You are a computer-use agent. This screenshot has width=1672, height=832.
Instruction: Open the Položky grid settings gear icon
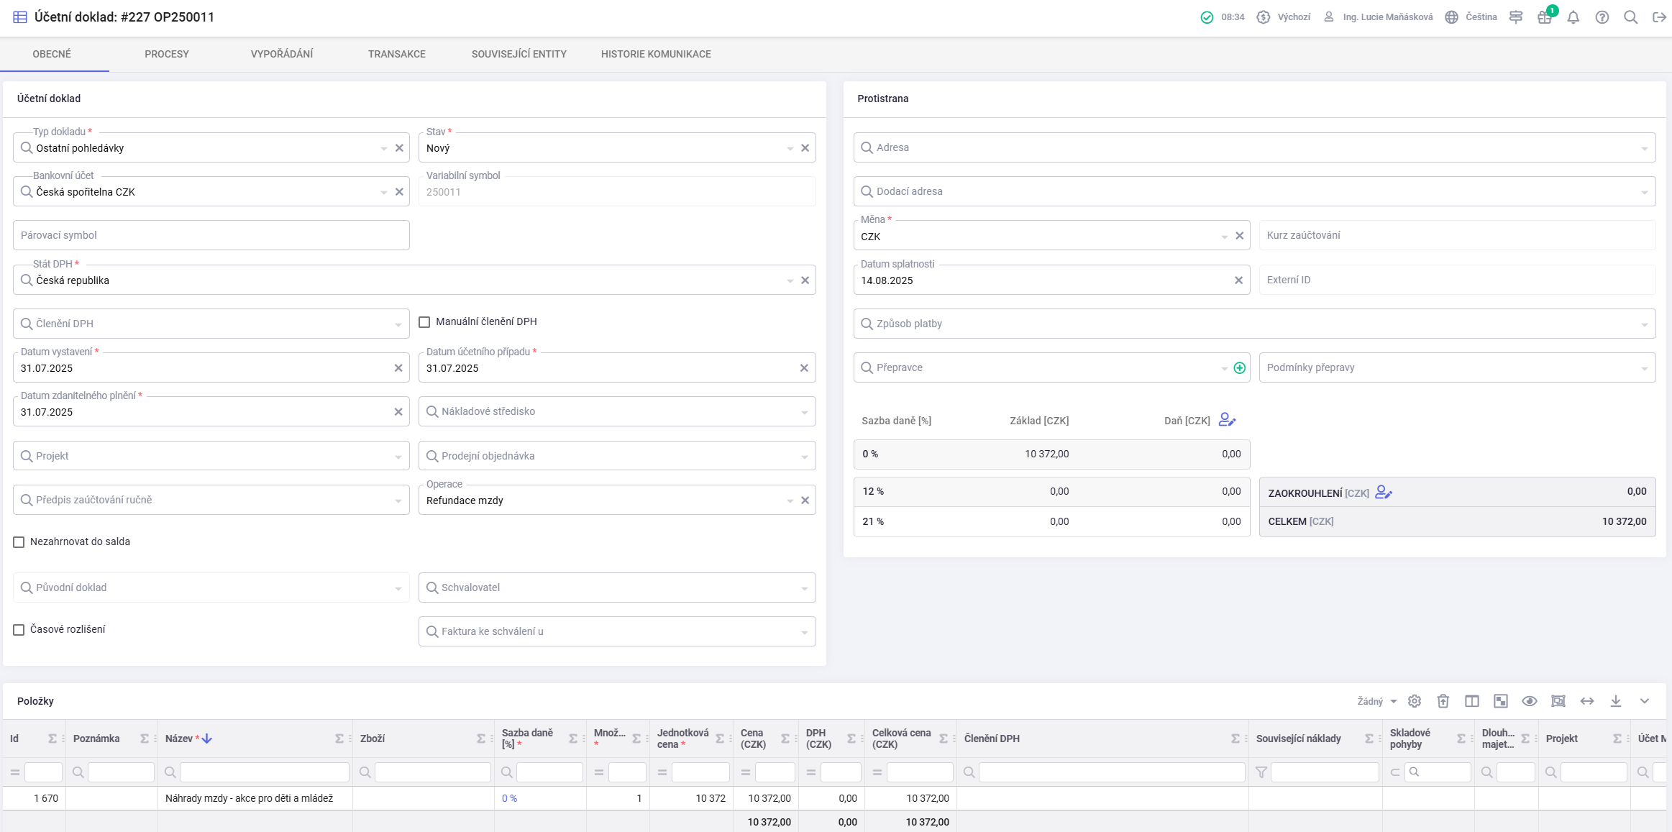coord(1414,701)
